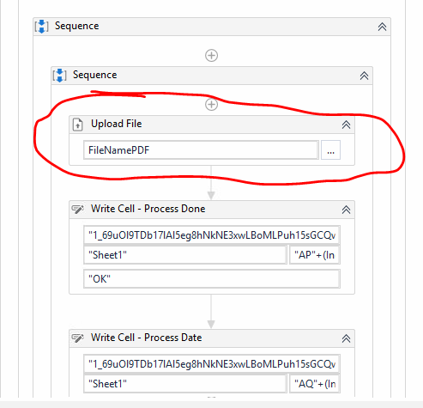This screenshot has height=408, width=423.
Task: Collapse the inner Sequence container
Action: tap(364, 76)
